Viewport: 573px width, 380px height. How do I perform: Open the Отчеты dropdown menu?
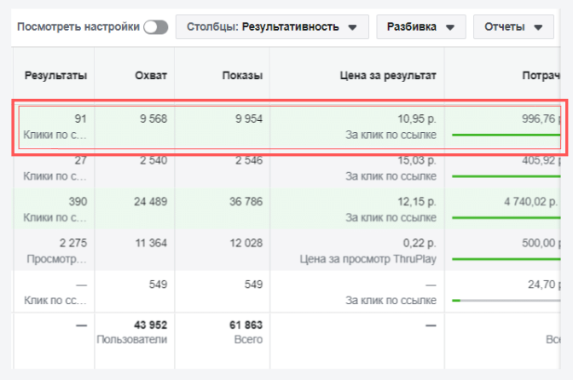coord(512,27)
